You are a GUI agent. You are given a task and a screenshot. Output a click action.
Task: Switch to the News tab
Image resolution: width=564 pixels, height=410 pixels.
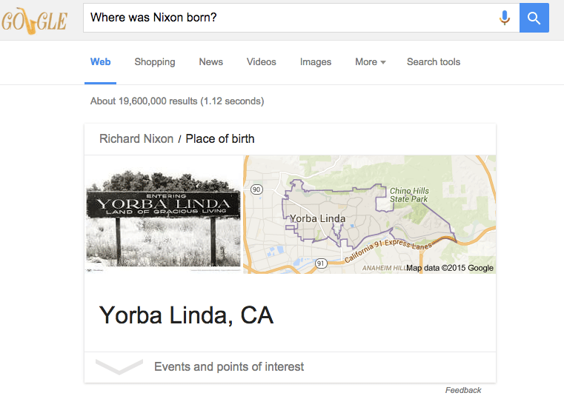pos(211,62)
